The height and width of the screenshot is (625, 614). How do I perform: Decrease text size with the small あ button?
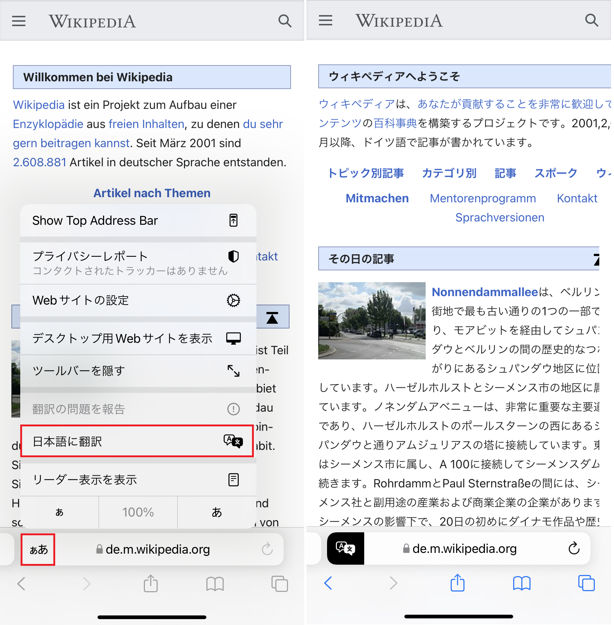pyautogui.click(x=60, y=512)
